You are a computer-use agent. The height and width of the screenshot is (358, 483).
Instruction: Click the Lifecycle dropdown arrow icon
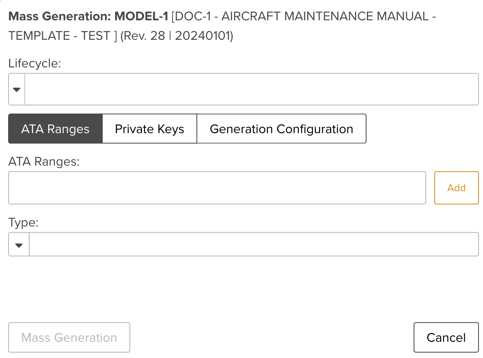pos(17,89)
